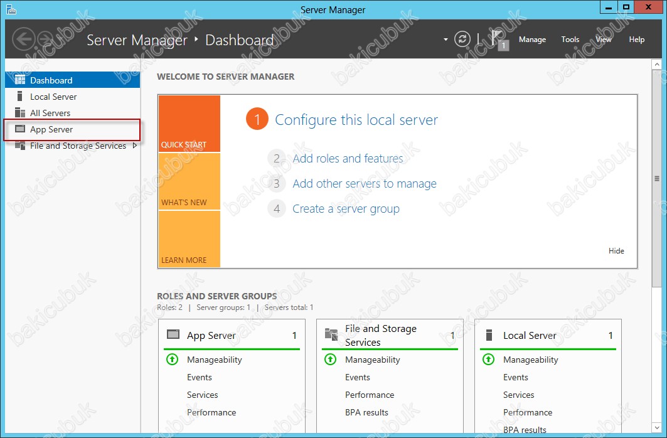The width and height of the screenshot is (667, 438).
Task: Click App Server green manageability status icon
Action: point(173,360)
